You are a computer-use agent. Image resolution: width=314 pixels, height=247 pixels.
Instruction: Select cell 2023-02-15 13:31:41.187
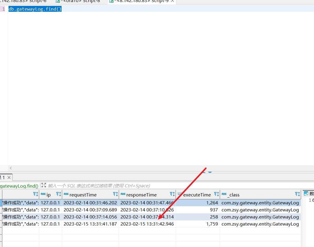[x=90, y=224]
